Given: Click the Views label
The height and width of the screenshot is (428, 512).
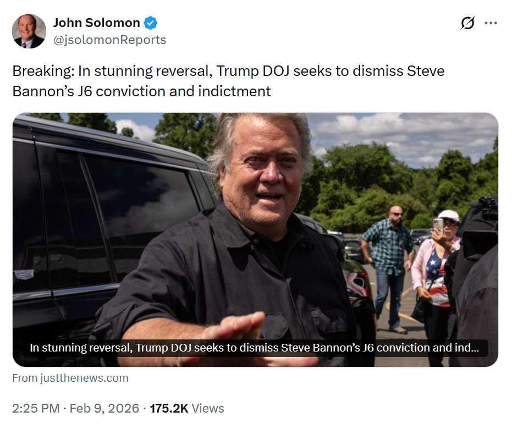Looking at the screenshot, I should (x=208, y=408).
